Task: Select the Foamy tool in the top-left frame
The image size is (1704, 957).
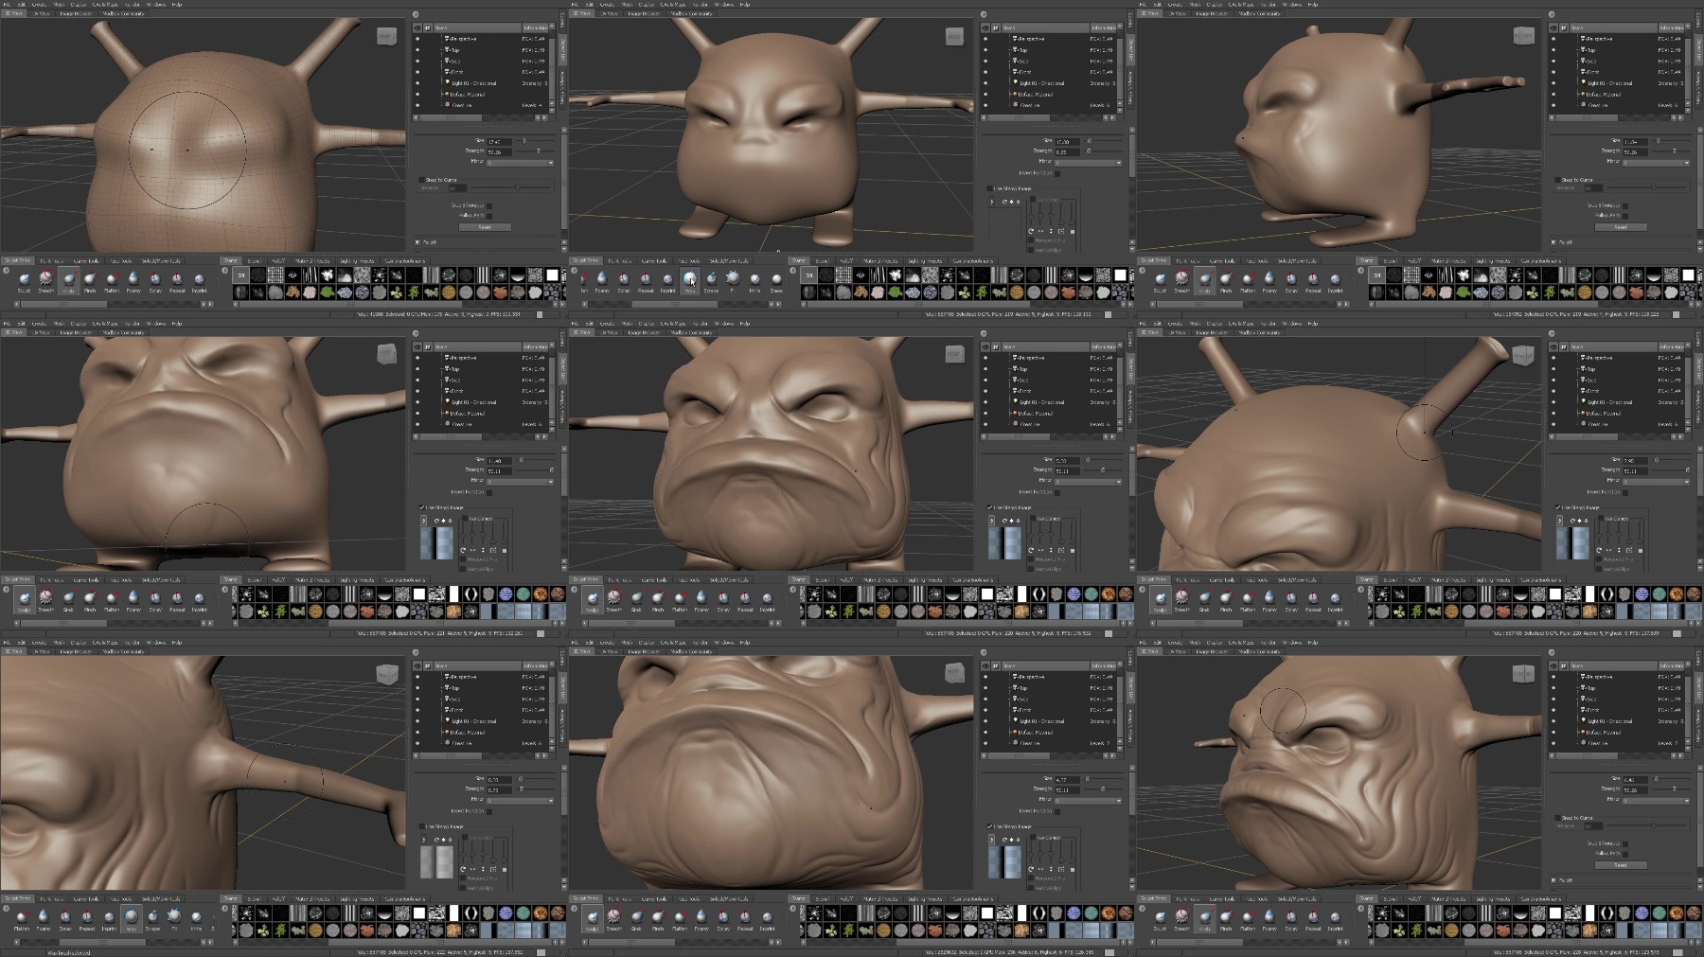Action: [x=133, y=281]
